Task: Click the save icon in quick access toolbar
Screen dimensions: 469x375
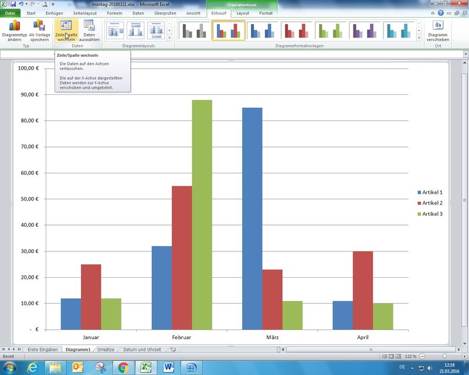Action: 13,4
